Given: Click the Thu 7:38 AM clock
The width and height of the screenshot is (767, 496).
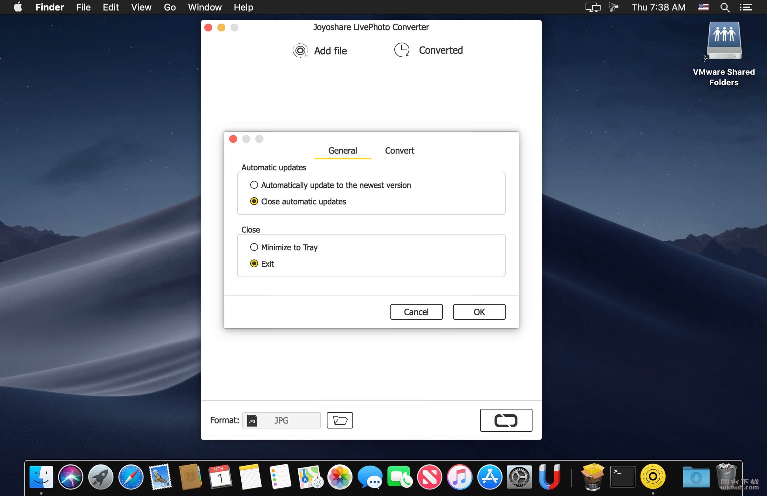Looking at the screenshot, I should click(x=658, y=7).
